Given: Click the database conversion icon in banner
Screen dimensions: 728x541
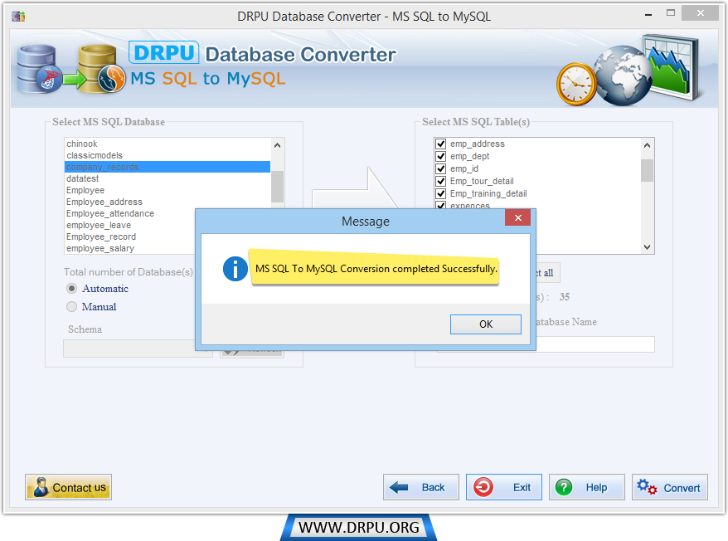Looking at the screenshot, I should click(x=71, y=69).
